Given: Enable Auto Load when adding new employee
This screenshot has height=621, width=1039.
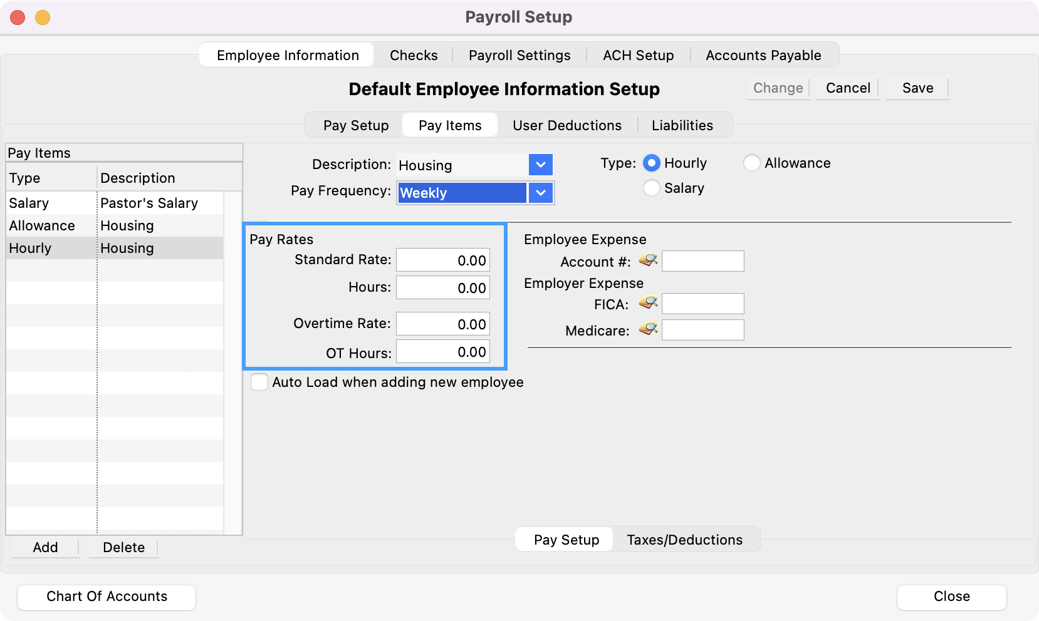Looking at the screenshot, I should [259, 382].
